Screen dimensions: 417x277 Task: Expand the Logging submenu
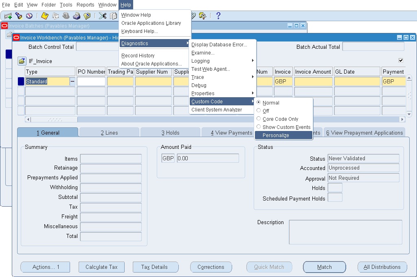point(222,61)
